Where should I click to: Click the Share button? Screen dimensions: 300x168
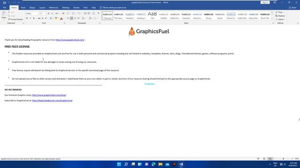click(x=292, y=7)
